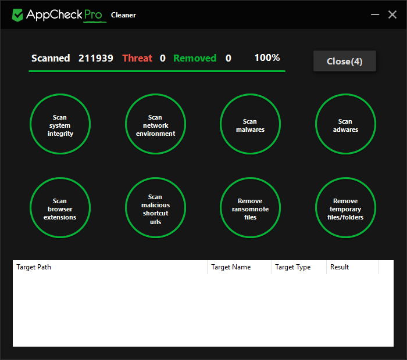Click the Cleaner title label
This screenshot has width=407, height=360.
pos(123,15)
